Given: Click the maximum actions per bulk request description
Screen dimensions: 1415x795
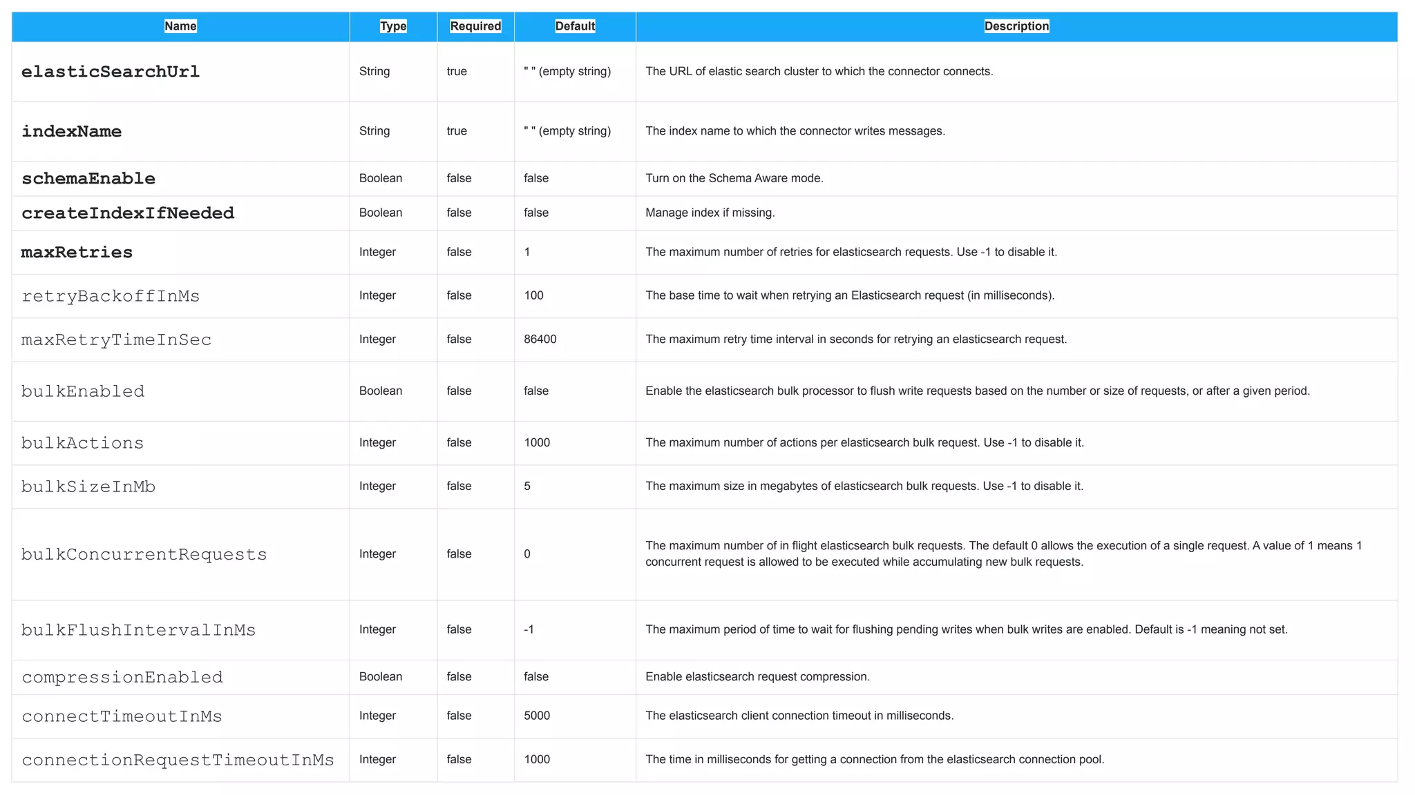Looking at the screenshot, I should (x=865, y=442).
